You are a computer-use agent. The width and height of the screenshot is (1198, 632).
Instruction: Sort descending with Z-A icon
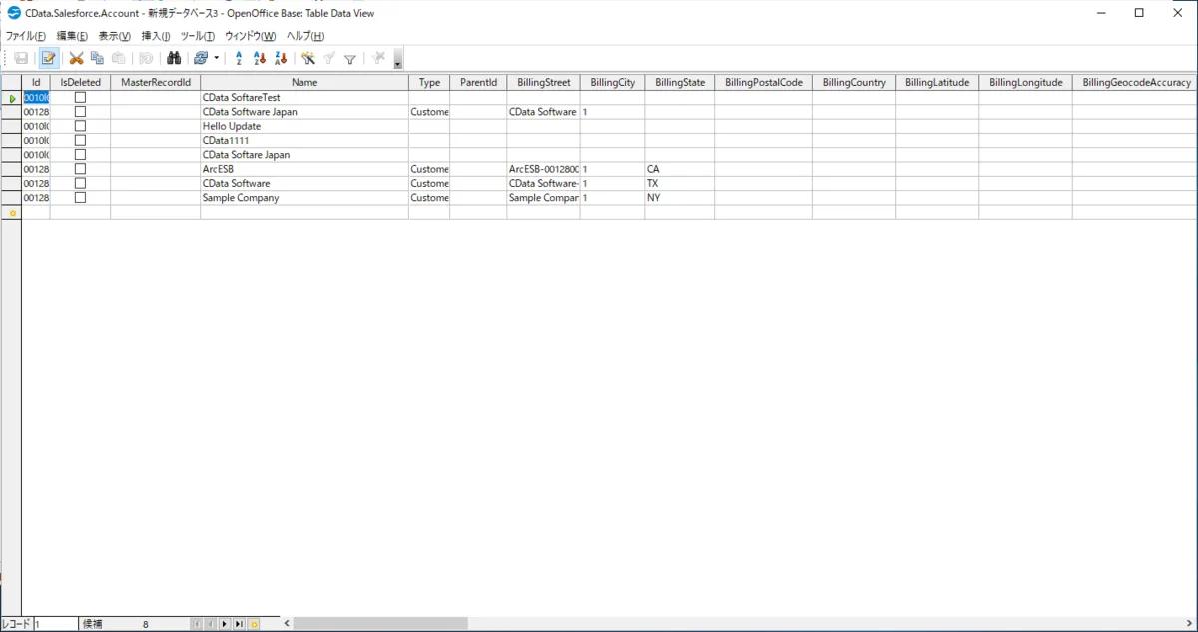(280, 59)
